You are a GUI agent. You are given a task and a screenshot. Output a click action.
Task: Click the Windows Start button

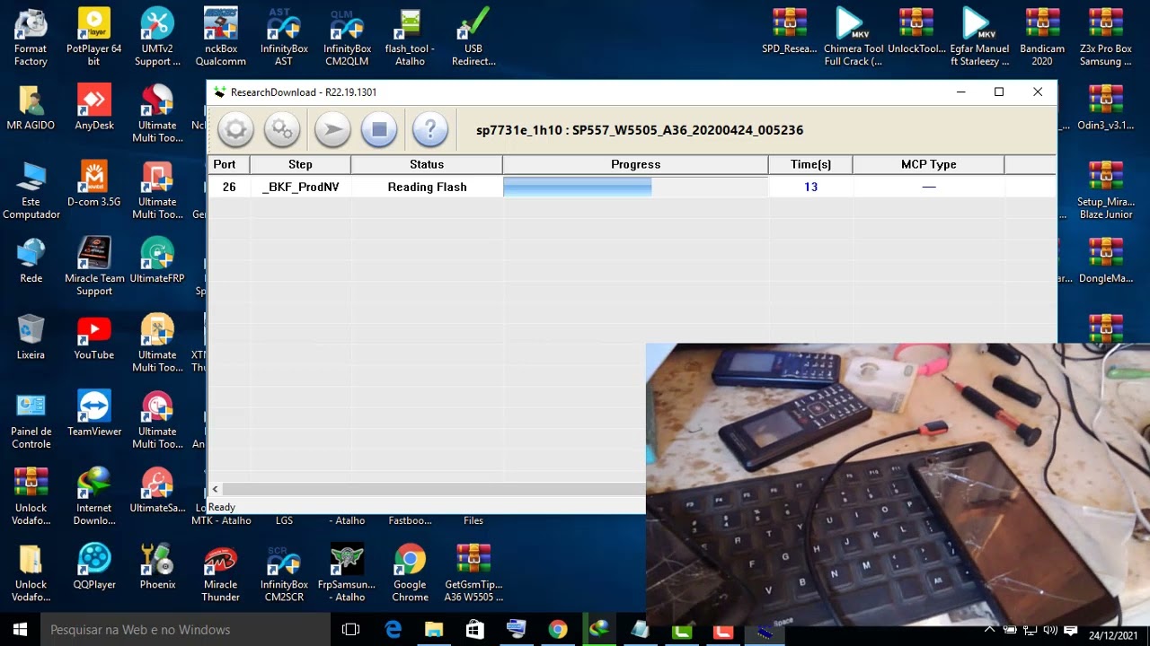coord(20,630)
